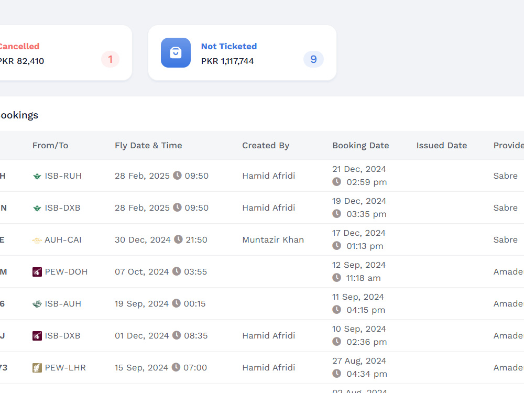Select the AUH-CAI route cell

click(63, 239)
